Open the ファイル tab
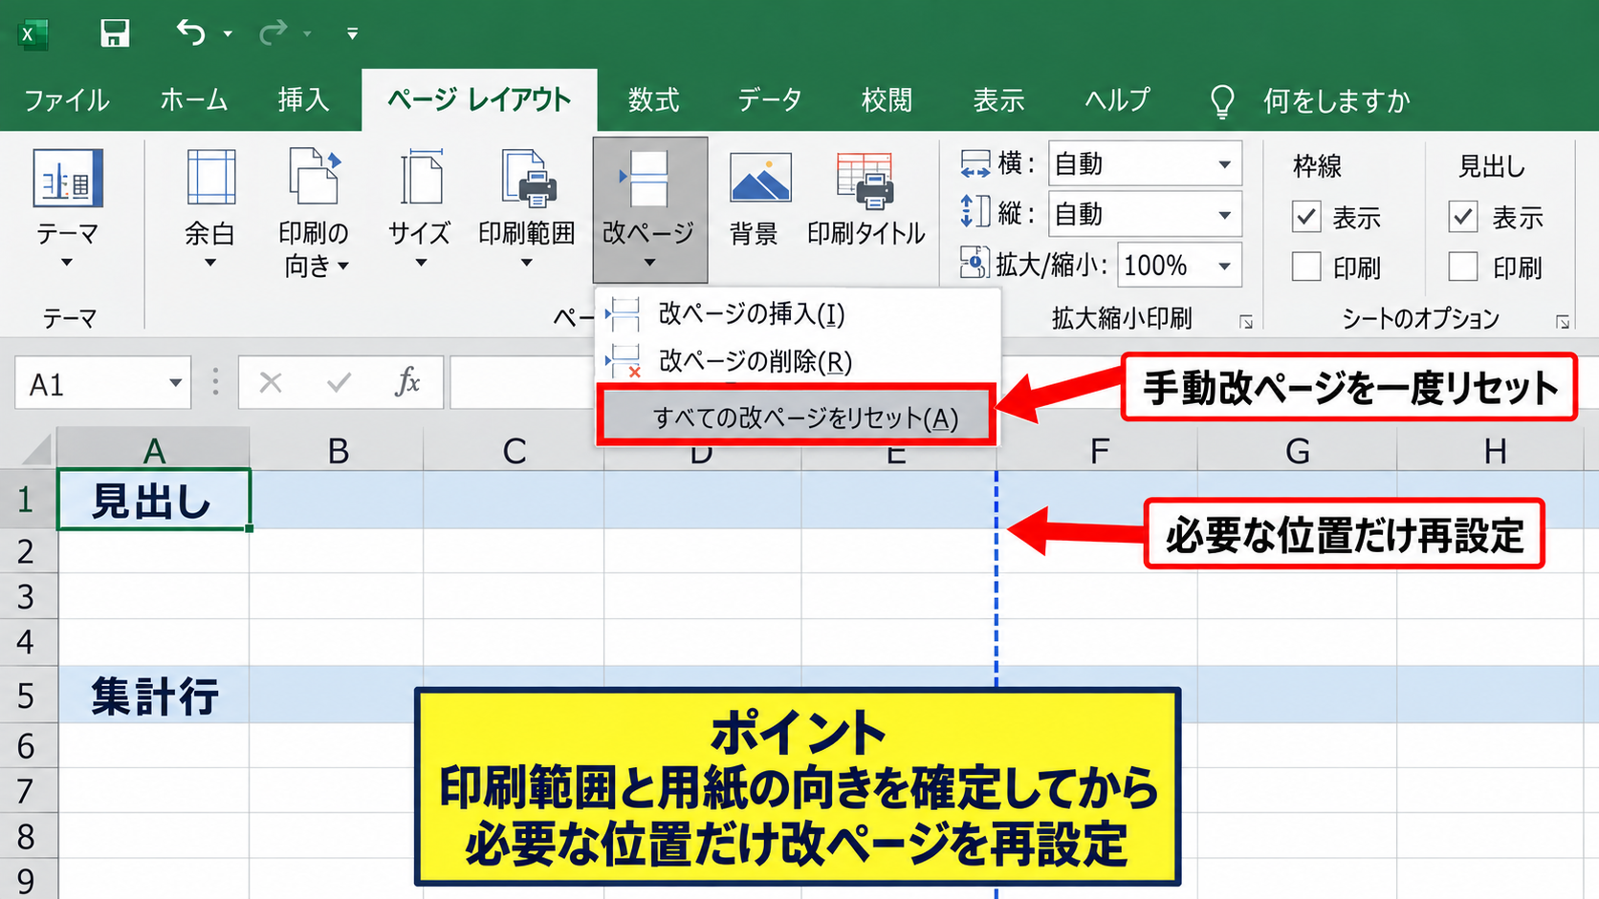The image size is (1599, 899). tap(66, 100)
